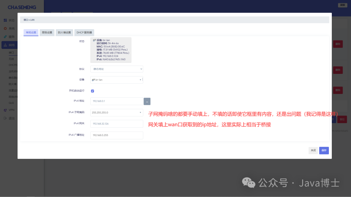Screen dimensions: 351x197
Task: Open the VPN section icon in sidebar
Action: 6,110
